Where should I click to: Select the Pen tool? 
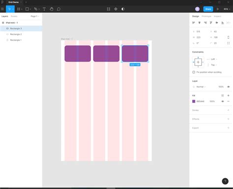[36, 9]
